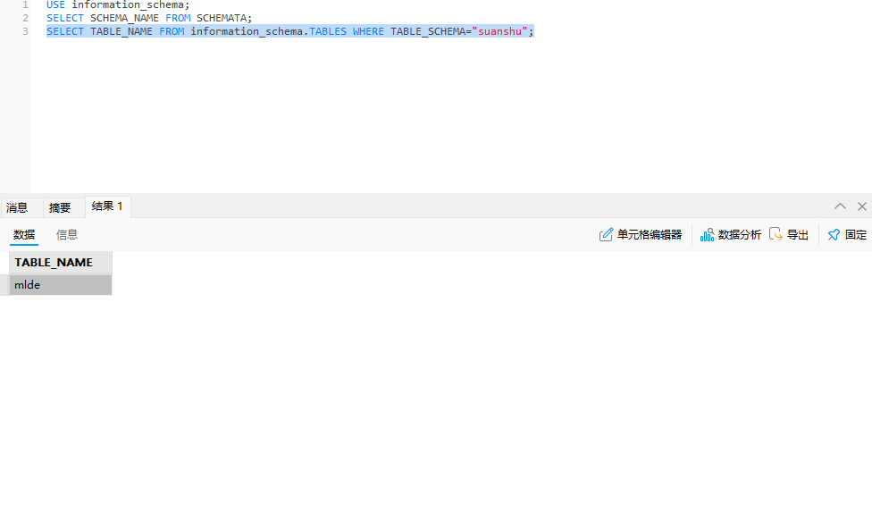Click the 数据分析 bar chart icon
Viewport: 872px width, 513px height.
tap(707, 235)
